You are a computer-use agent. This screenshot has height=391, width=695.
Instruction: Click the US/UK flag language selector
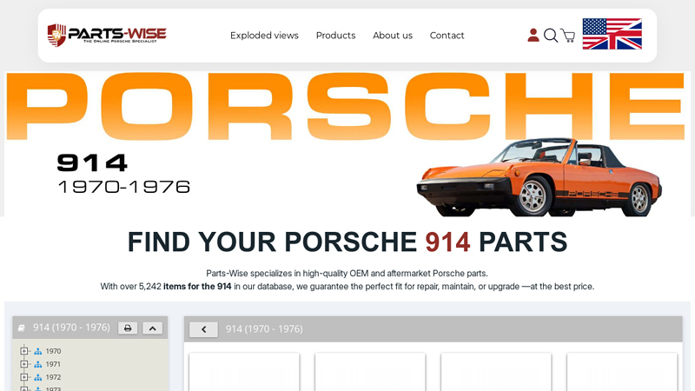pyautogui.click(x=612, y=34)
